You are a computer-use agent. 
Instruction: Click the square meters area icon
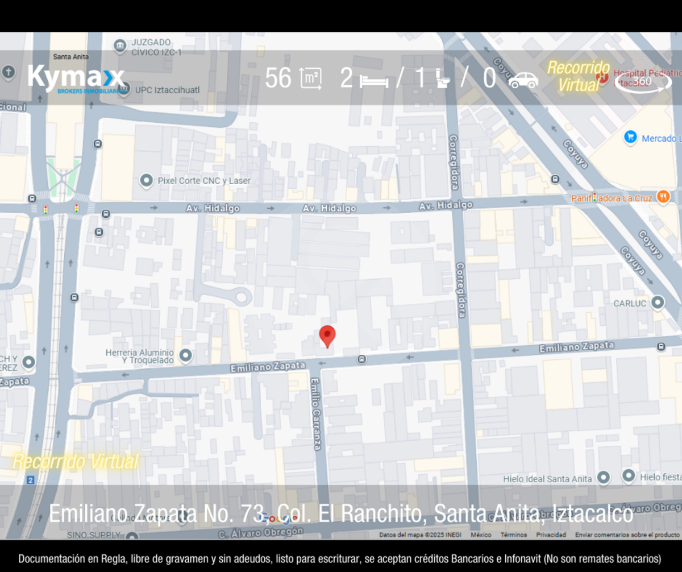[x=311, y=78]
